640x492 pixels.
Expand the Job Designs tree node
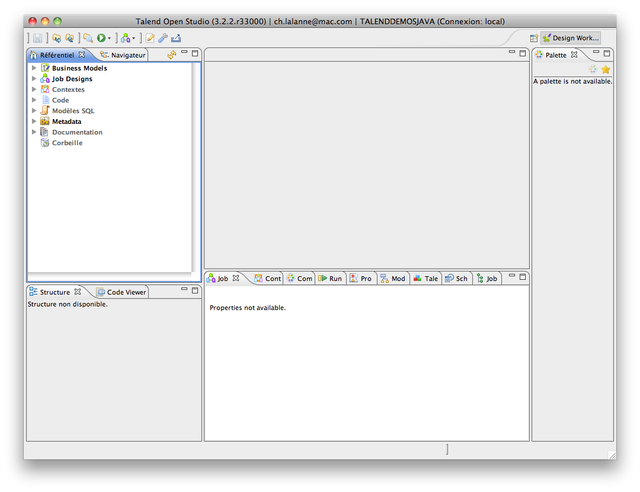[x=34, y=79]
